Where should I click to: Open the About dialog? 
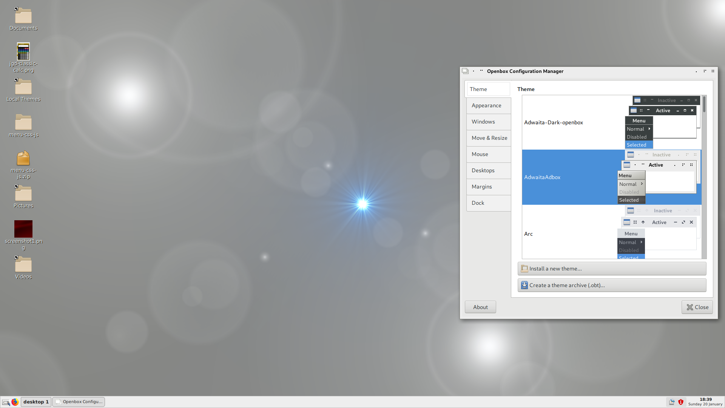click(x=480, y=307)
